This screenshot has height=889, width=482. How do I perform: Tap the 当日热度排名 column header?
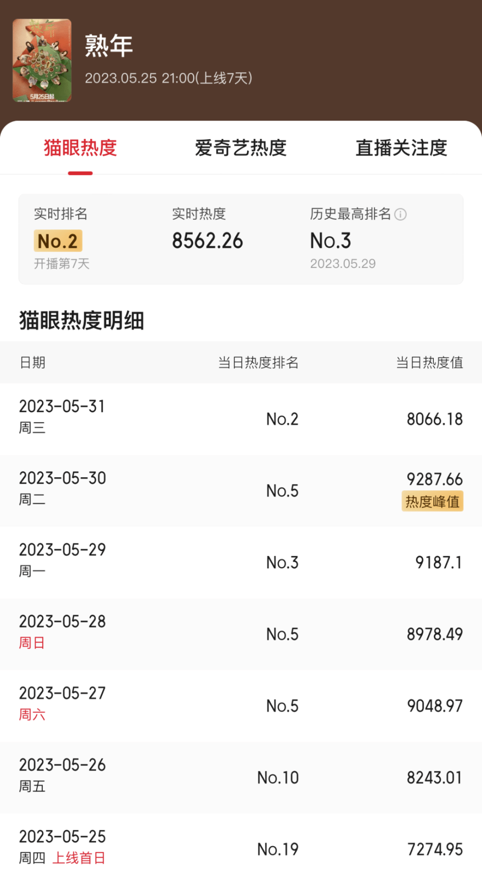[x=258, y=363]
